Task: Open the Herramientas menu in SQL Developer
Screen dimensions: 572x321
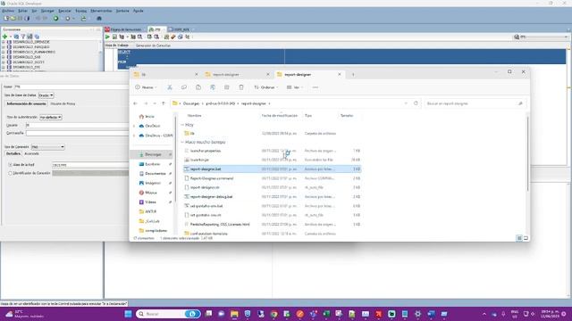Action: coord(101,11)
